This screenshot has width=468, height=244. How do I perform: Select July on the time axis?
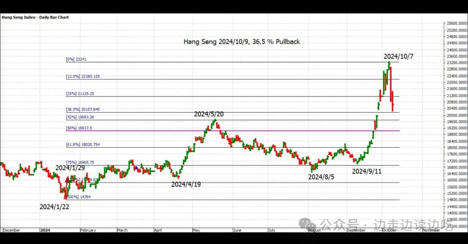(272, 230)
